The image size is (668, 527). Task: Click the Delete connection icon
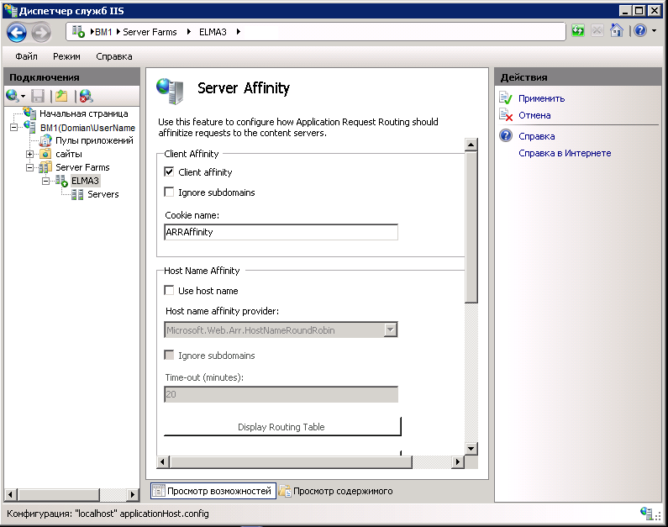click(86, 96)
